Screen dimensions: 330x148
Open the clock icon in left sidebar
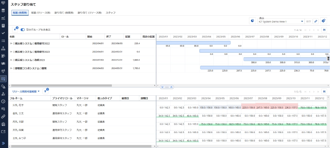point(3,101)
